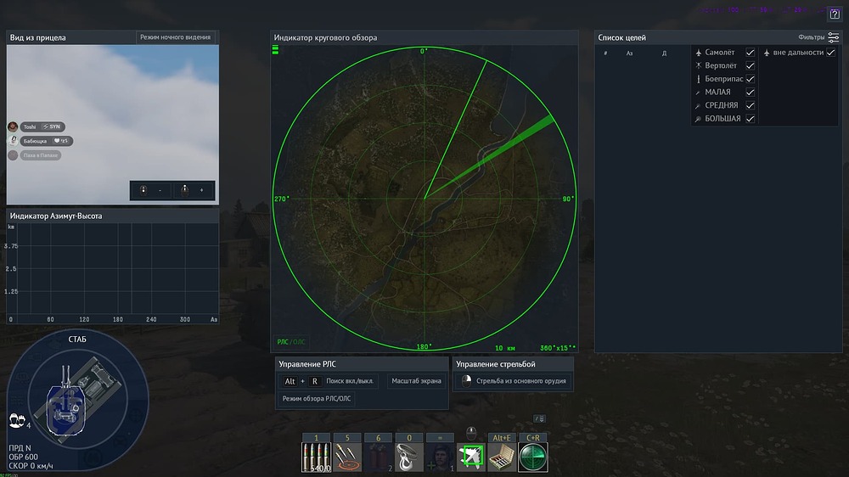The width and height of the screenshot is (849, 477).
Task: Click the ПРД N gear readout
Action: (20, 448)
